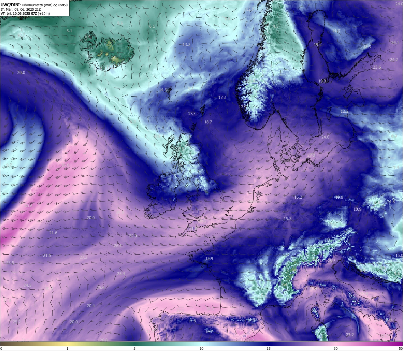The image size is (403, 351).
Task: Click the 25.4 value west of France
Action: [x=121, y=274]
